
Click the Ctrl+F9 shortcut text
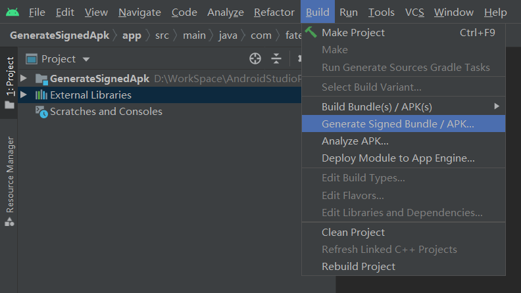(478, 32)
